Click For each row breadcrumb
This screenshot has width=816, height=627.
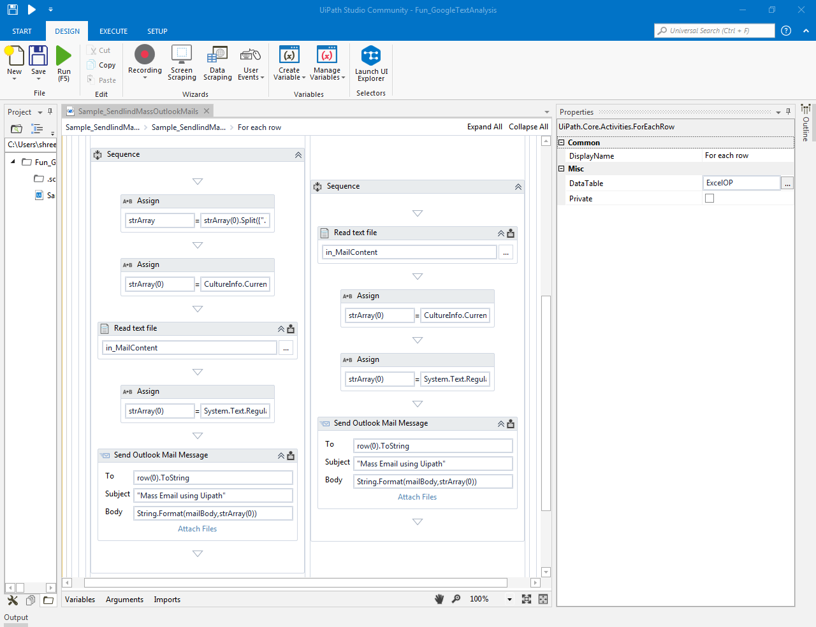259,127
